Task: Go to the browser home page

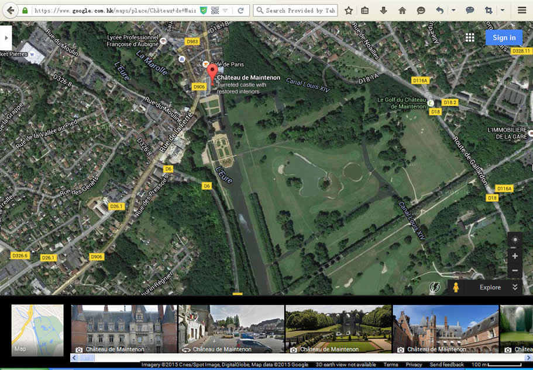Action: coord(402,11)
